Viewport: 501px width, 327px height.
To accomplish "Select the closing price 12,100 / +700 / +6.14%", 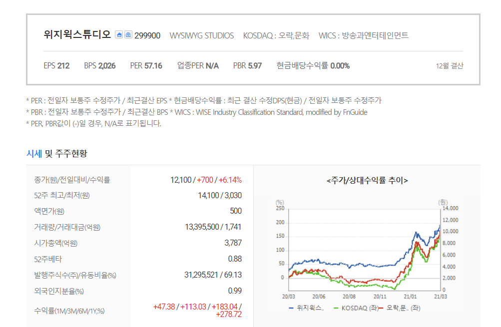I will [206, 180].
